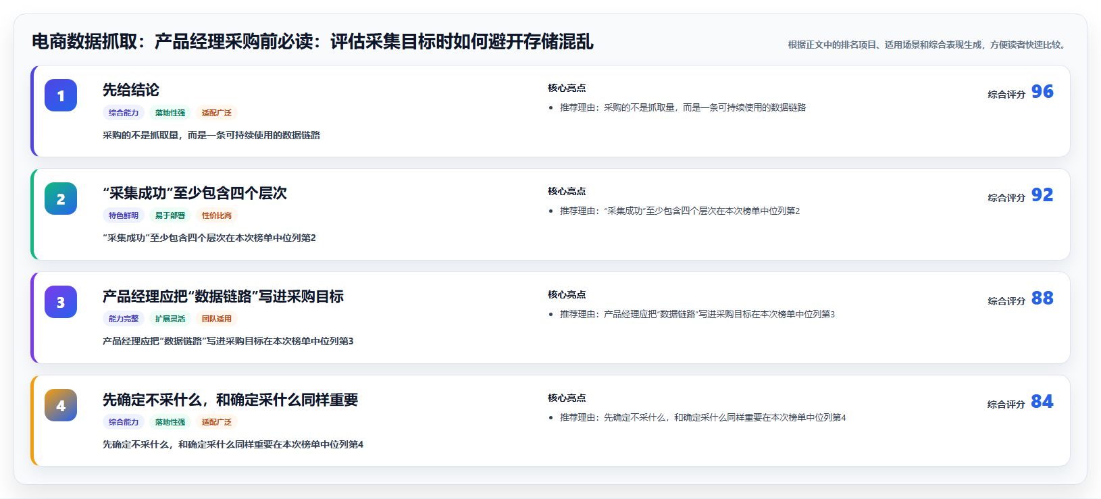Click 综合评分 label beside score 96
Viewport: 1101px width, 499px height.
tap(1006, 95)
